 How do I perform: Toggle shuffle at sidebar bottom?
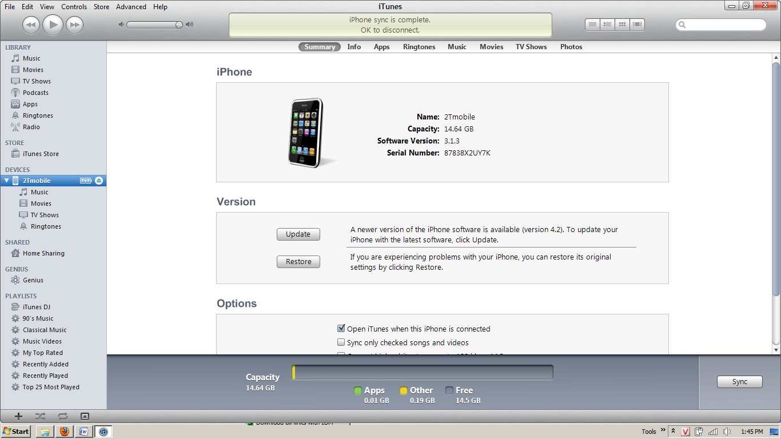(40, 416)
